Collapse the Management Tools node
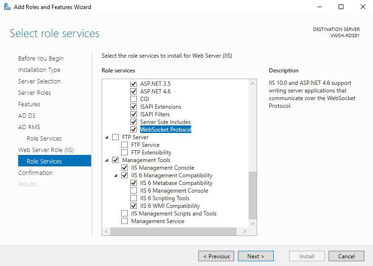This screenshot has width=373, height=266. 107,160
